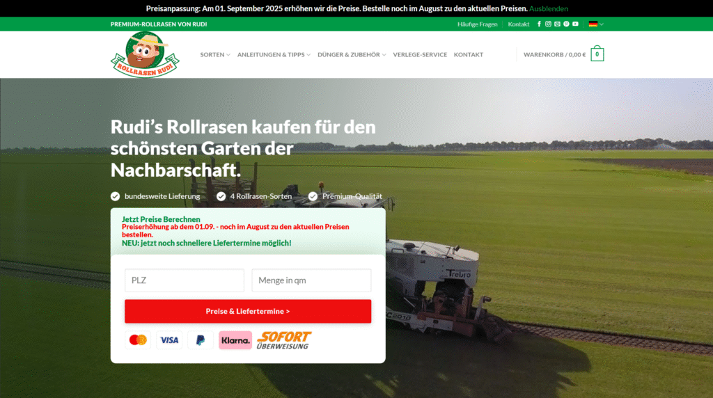Viewport: 713px width, 398px height.
Task: Click the VISA payment icon
Action: click(x=169, y=340)
